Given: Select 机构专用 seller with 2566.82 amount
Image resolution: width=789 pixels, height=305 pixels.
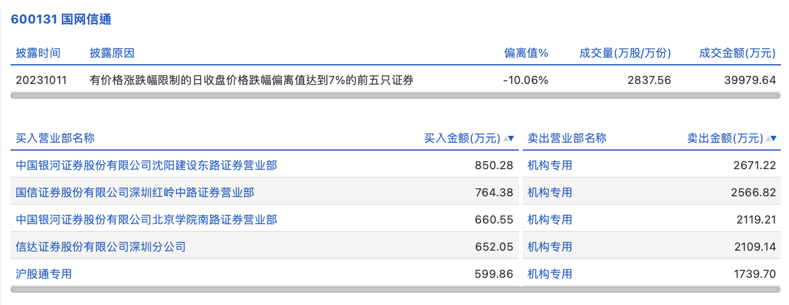Looking at the screenshot, I should (x=549, y=193).
